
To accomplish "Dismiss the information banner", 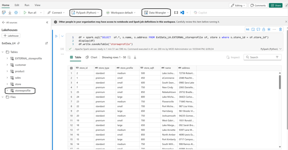I will pos(286,22).
